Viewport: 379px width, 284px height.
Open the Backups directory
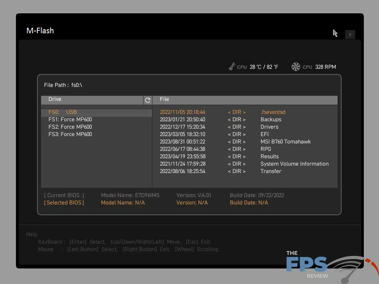pos(271,119)
